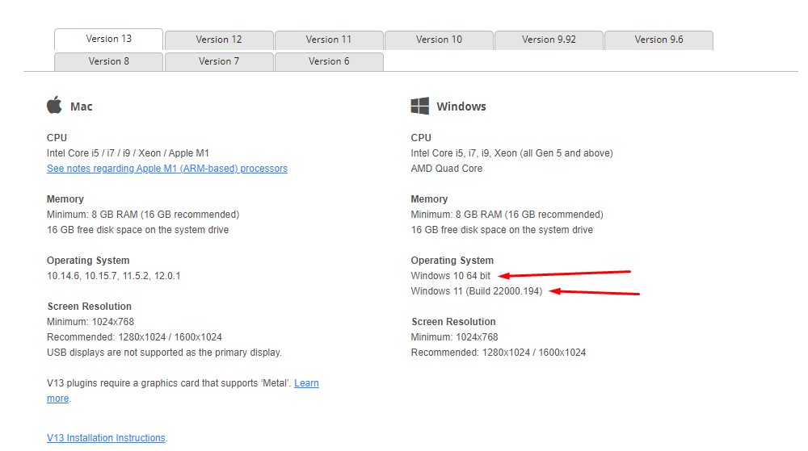
Task: Open the Apple M1 processors notes link
Action: click(x=167, y=169)
